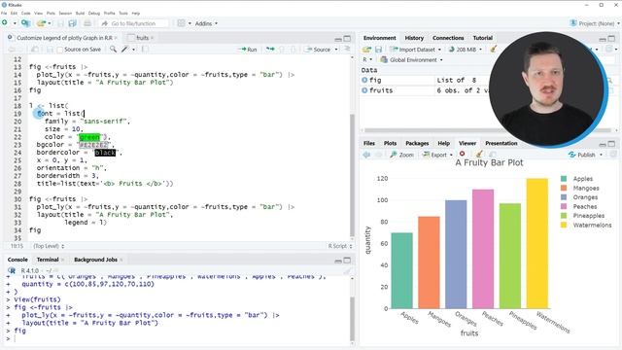Click the Viewer back arrow icon

tap(366, 155)
